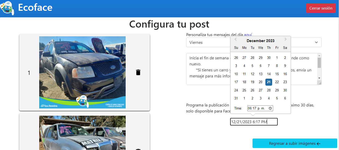
Task: Click the second silver car thumbnail
Action: [x=82, y=133]
